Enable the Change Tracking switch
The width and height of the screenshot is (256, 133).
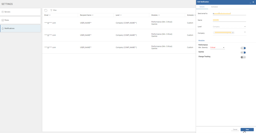pyautogui.click(x=243, y=57)
